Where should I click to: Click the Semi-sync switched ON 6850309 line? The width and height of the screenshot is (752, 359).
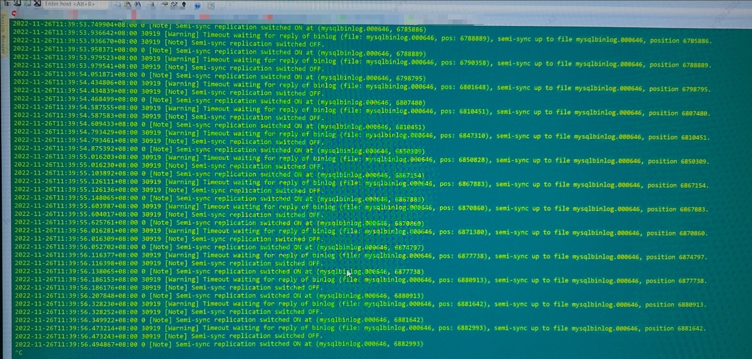(219, 150)
